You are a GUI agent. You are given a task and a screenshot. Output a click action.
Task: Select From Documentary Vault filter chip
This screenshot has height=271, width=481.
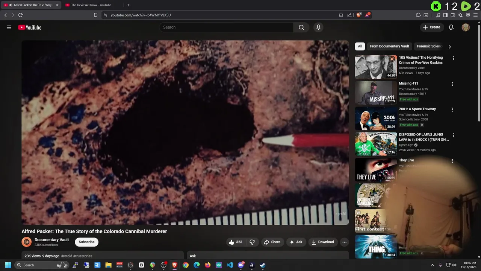389,46
